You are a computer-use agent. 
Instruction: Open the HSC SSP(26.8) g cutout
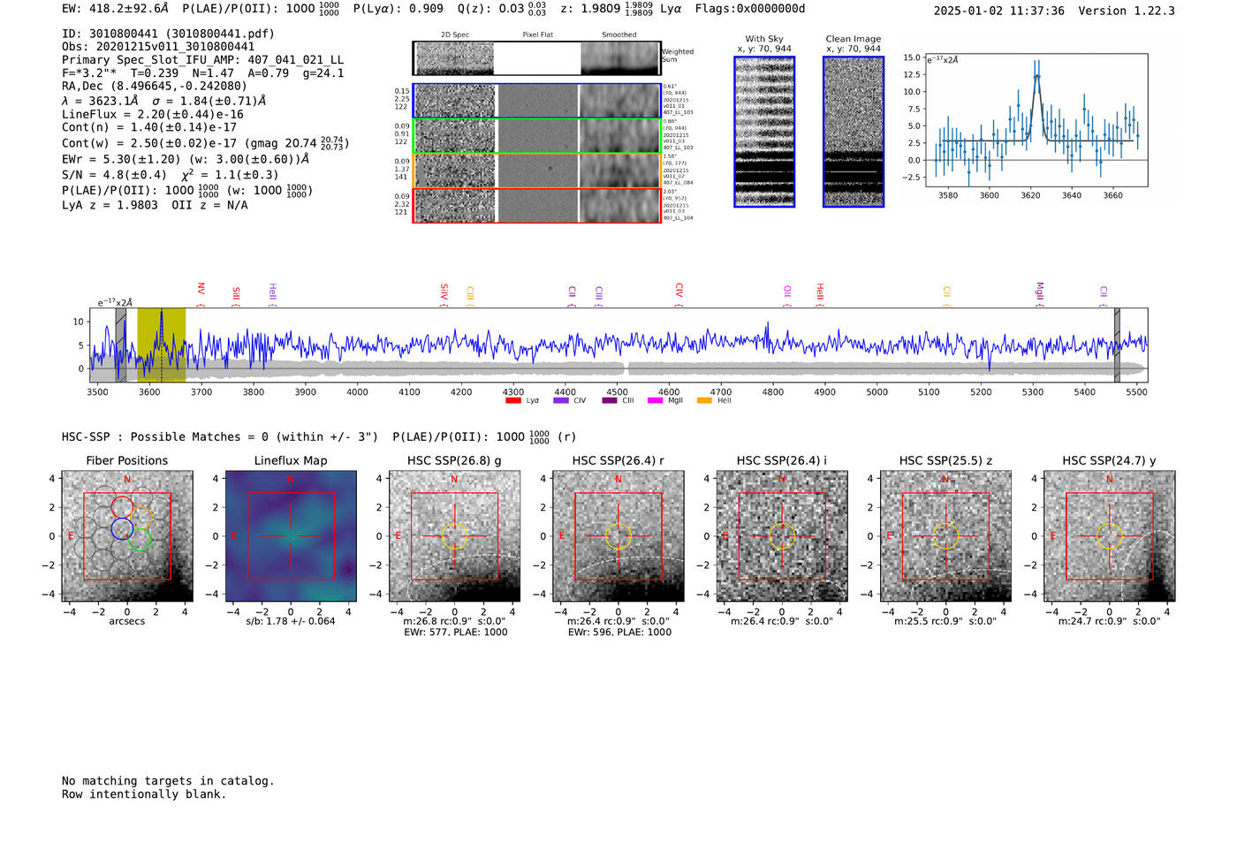(x=454, y=535)
